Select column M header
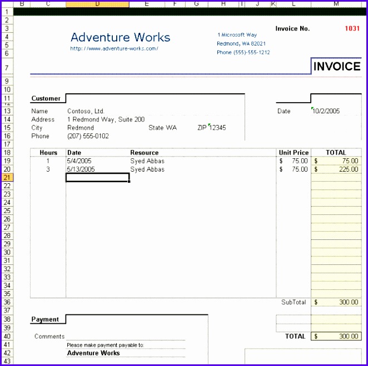The image size is (368, 366). point(336,4)
